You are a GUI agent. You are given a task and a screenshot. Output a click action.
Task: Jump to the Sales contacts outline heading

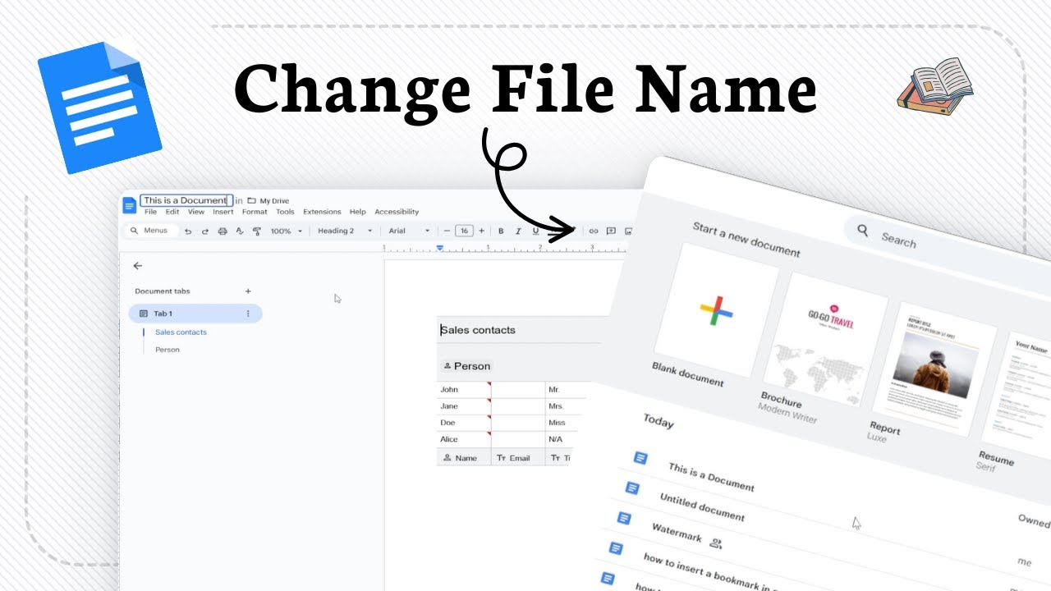(181, 332)
